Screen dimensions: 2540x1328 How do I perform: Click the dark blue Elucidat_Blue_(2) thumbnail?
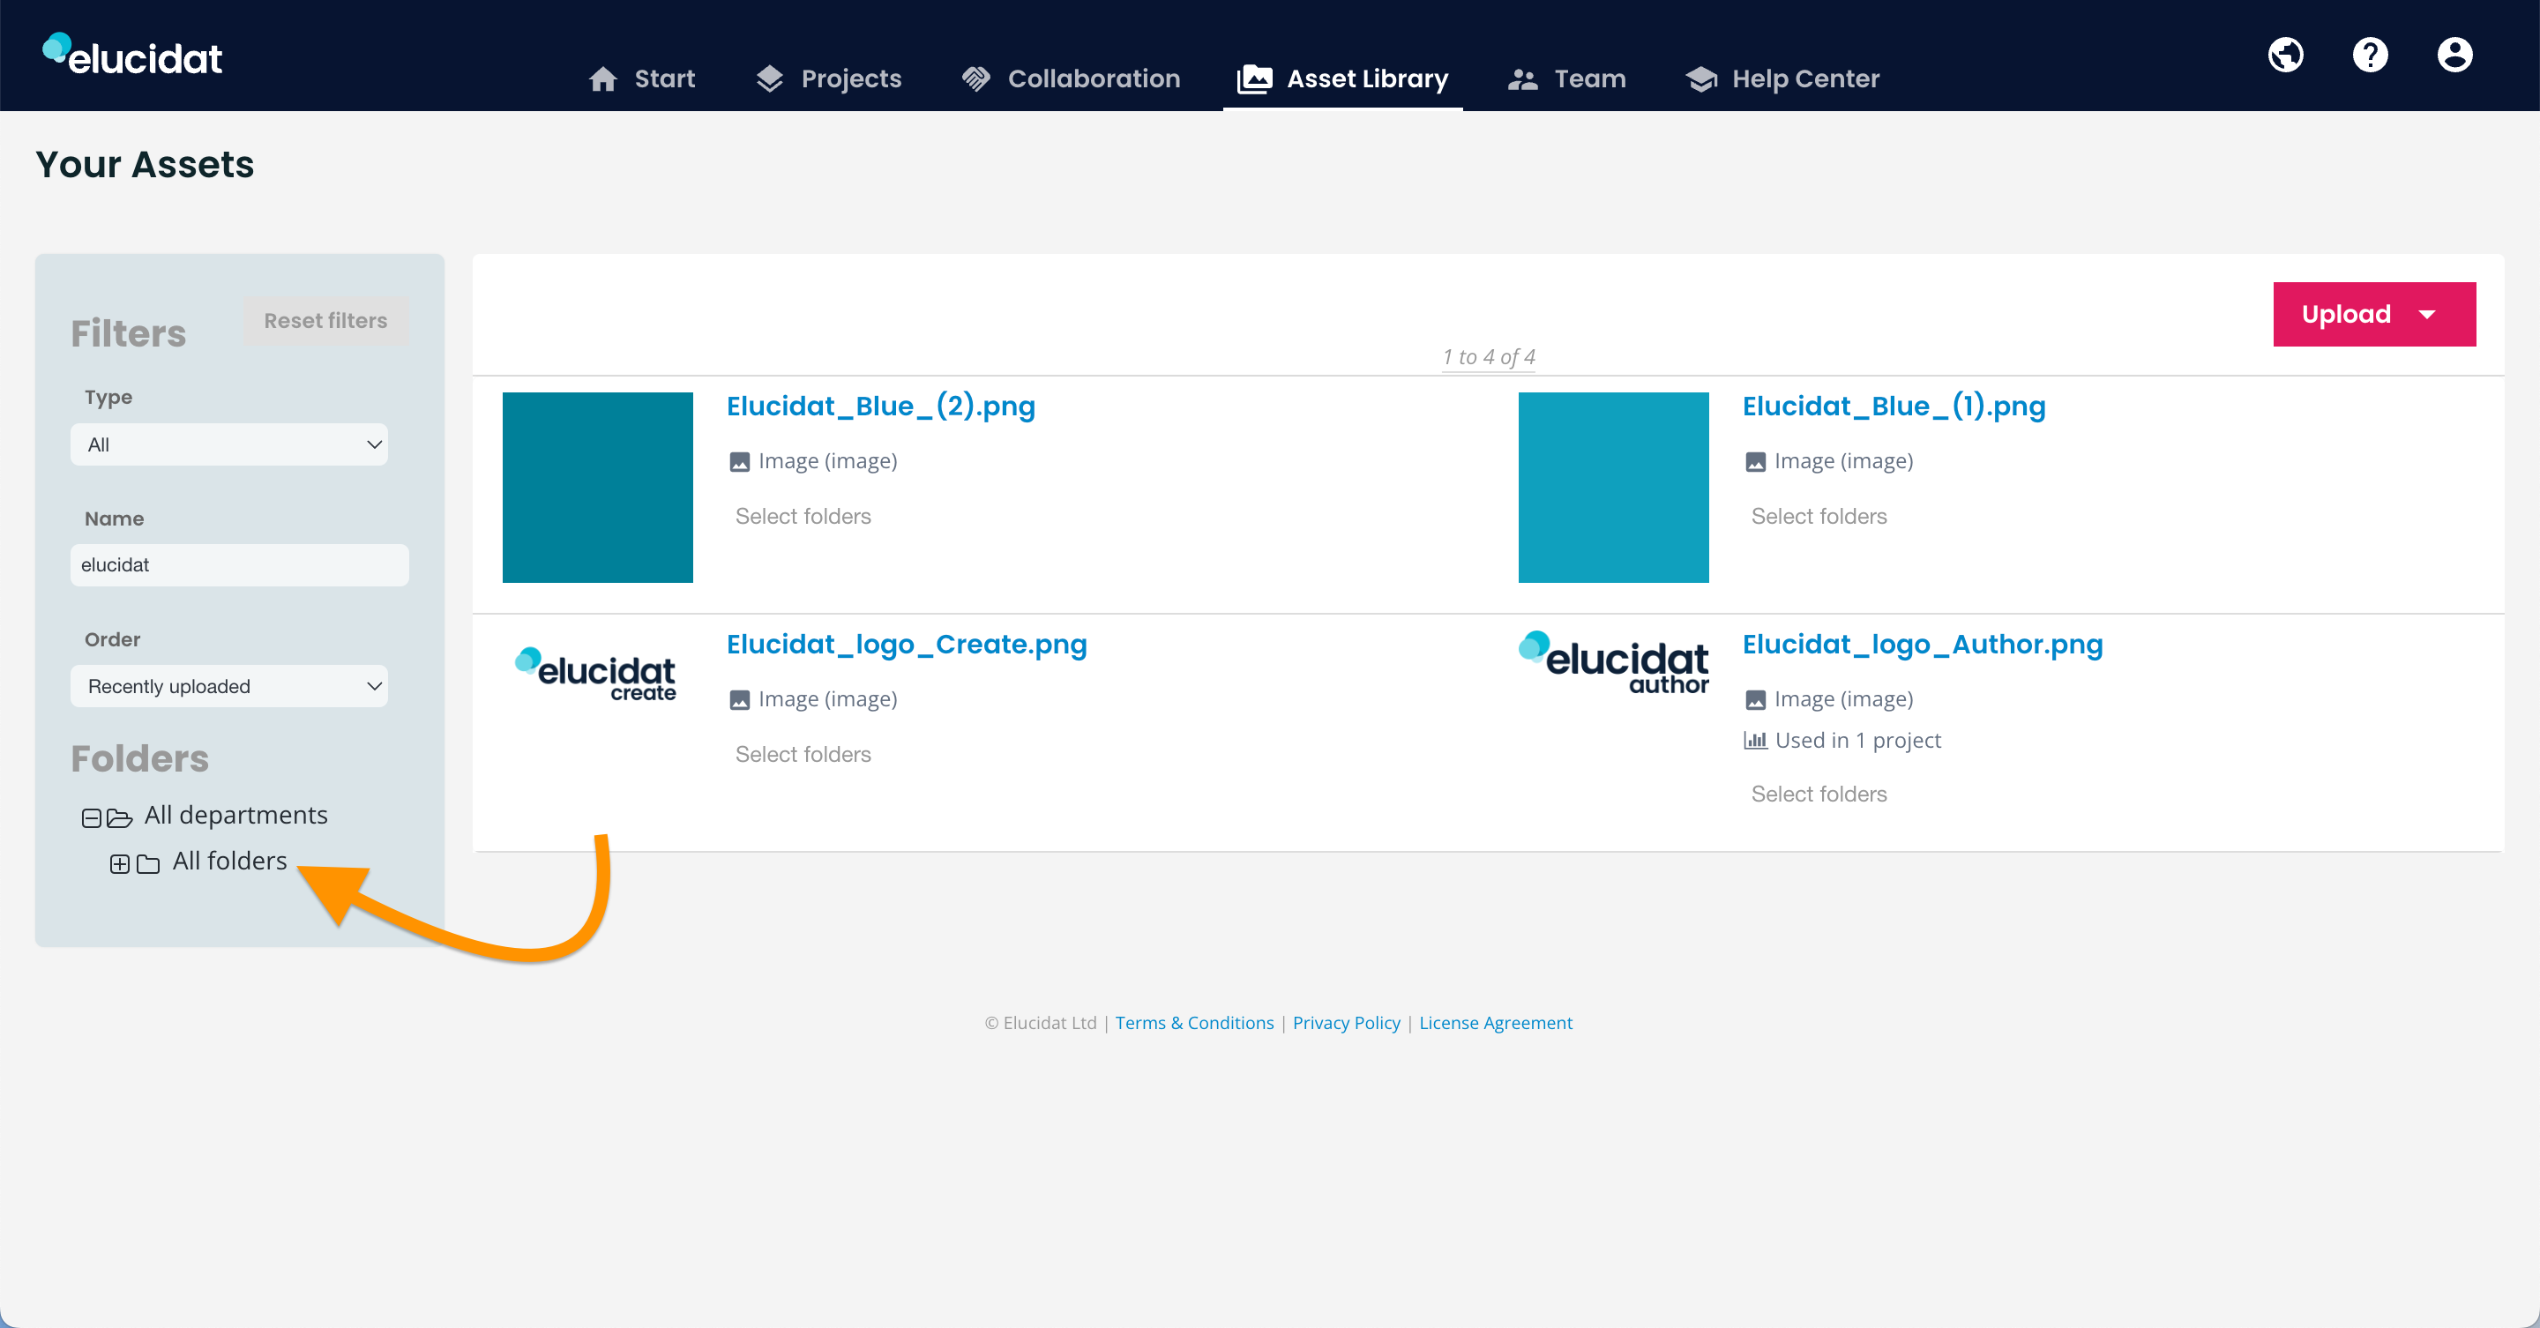(598, 487)
